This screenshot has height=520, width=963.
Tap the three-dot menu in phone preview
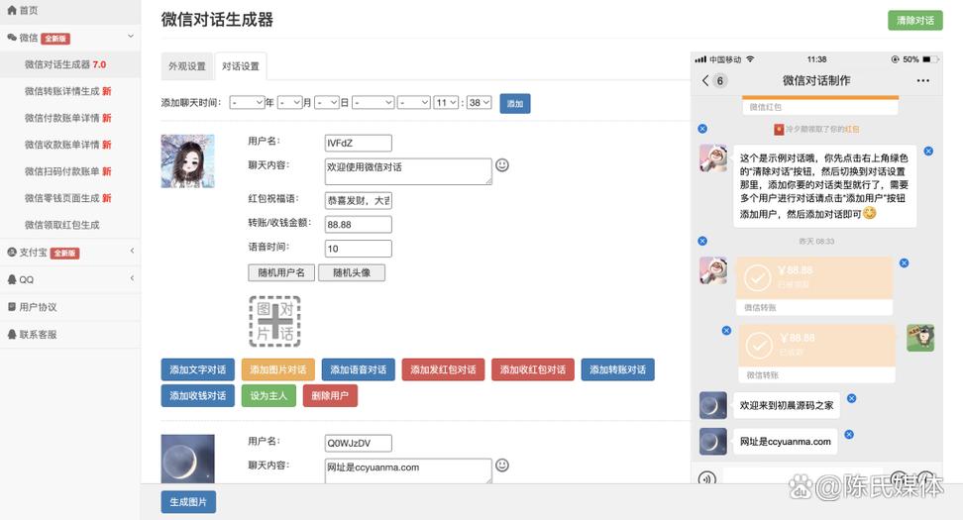[x=922, y=80]
